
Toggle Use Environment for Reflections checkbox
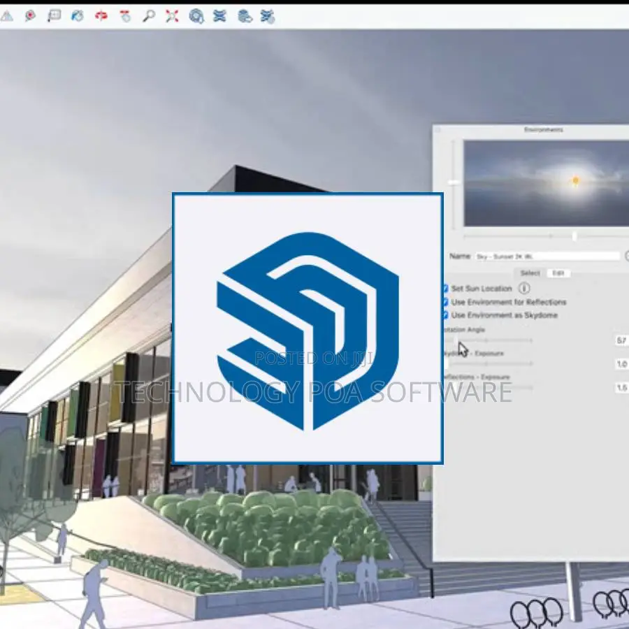(445, 302)
